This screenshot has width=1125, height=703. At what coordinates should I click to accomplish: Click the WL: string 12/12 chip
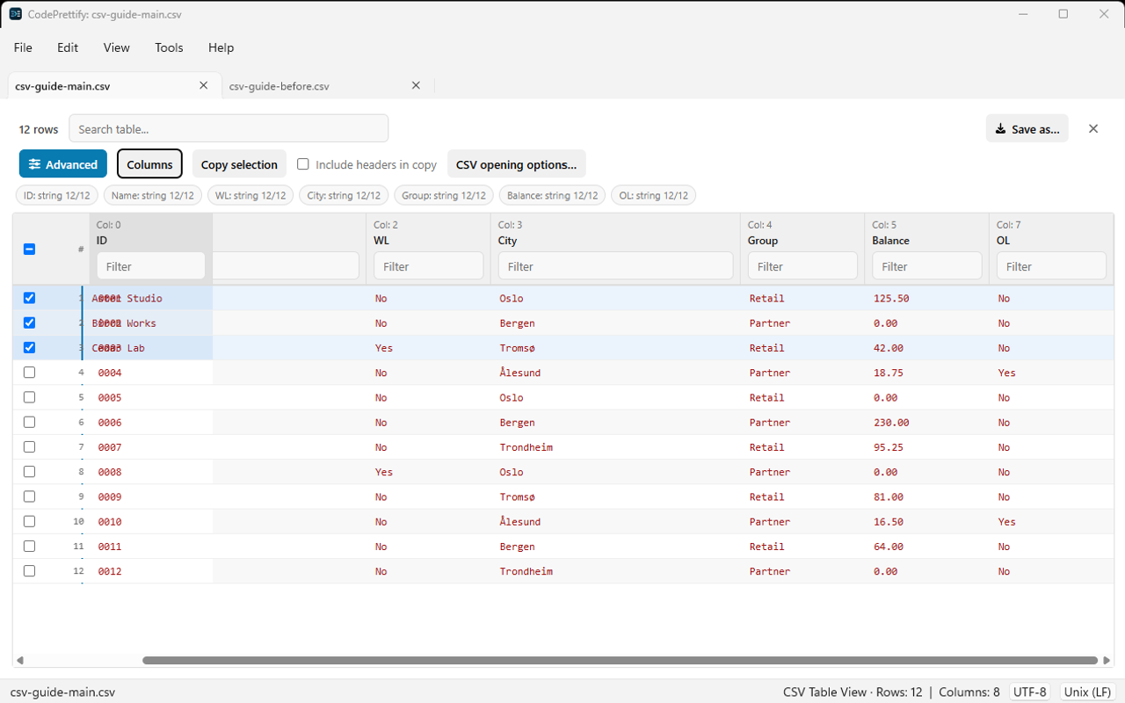[x=251, y=195]
